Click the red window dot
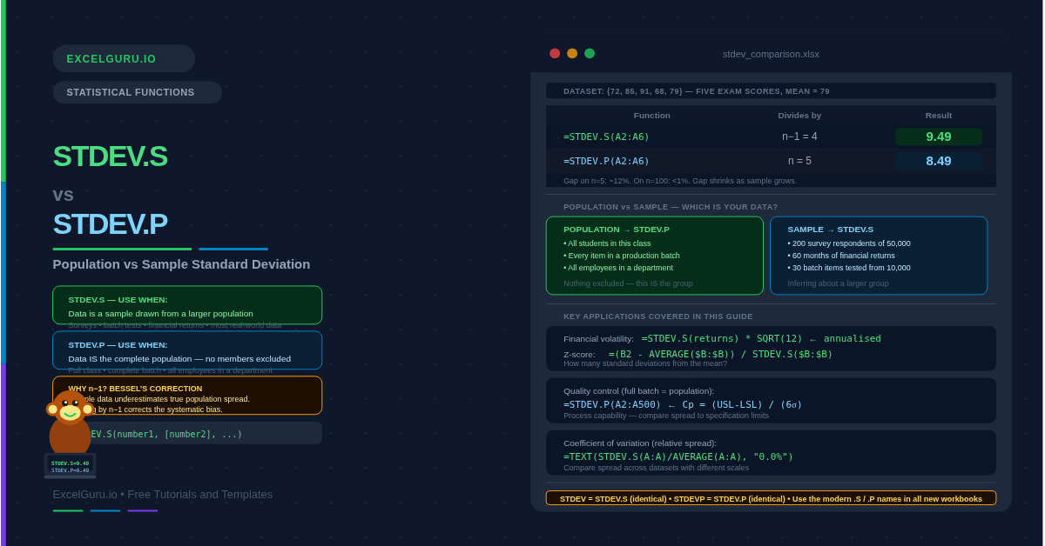This screenshot has height=546, width=1045. pyautogui.click(x=555, y=53)
